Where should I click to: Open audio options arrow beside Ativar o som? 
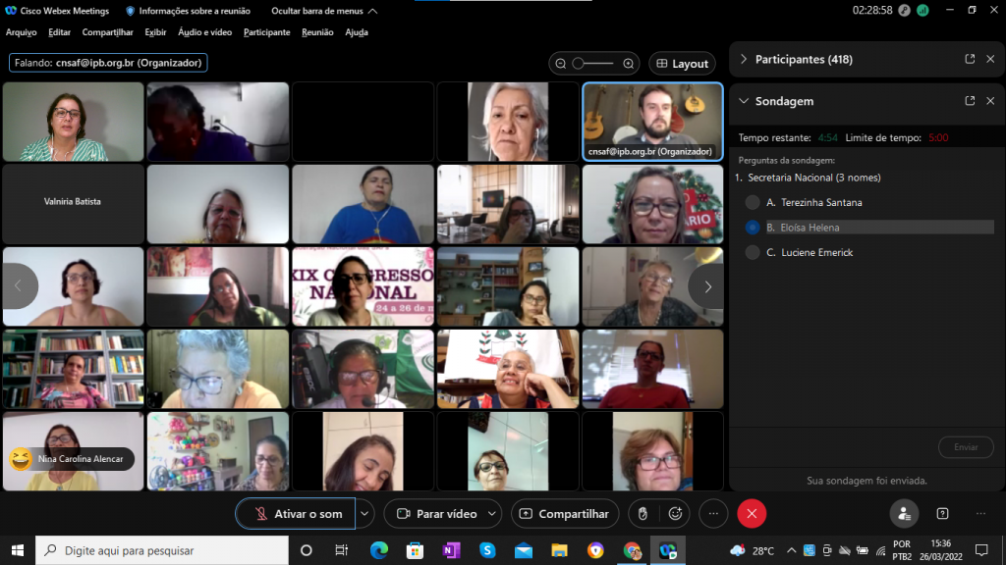click(365, 514)
